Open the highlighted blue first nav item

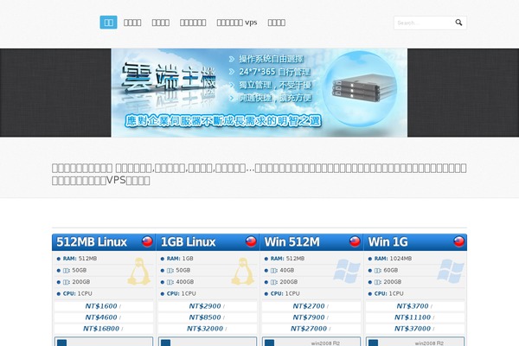(109, 22)
